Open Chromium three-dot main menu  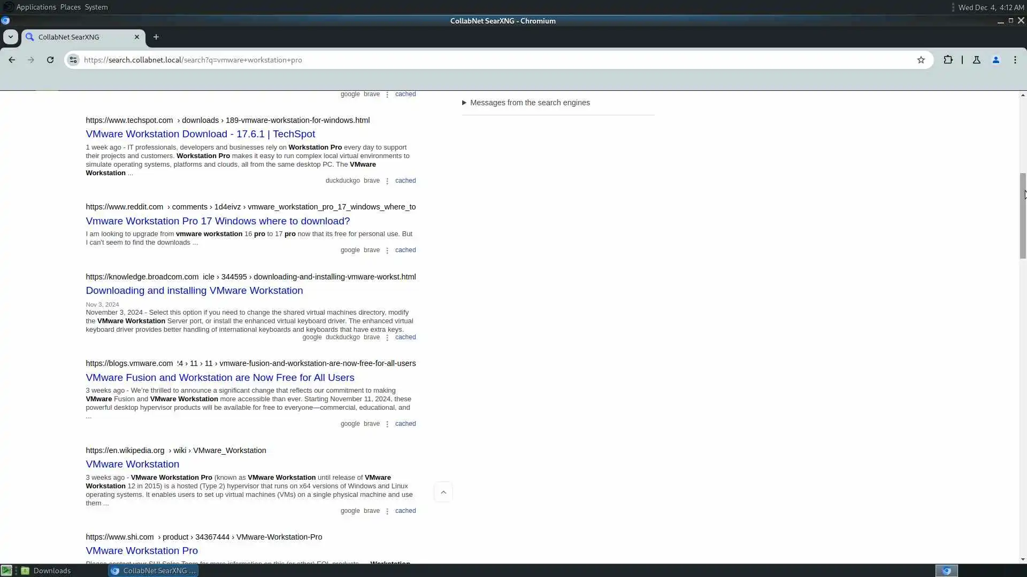[x=1015, y=60]
